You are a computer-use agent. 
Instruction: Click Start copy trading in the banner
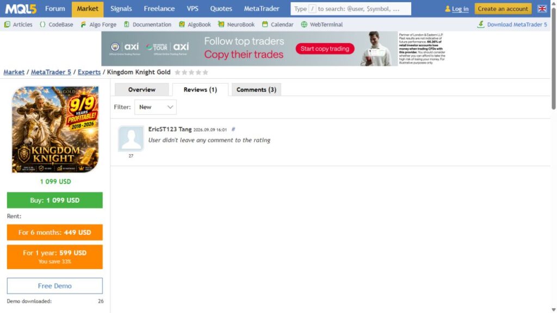pyautogui.click(x=325, y=48)
